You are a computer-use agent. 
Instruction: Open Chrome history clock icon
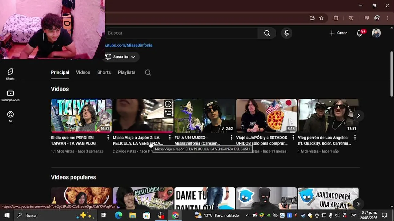[x=351, y=18]
